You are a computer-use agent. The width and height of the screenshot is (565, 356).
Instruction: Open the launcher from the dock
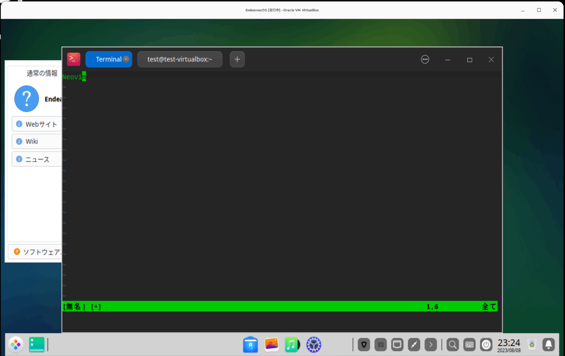(x=16, y=345)
